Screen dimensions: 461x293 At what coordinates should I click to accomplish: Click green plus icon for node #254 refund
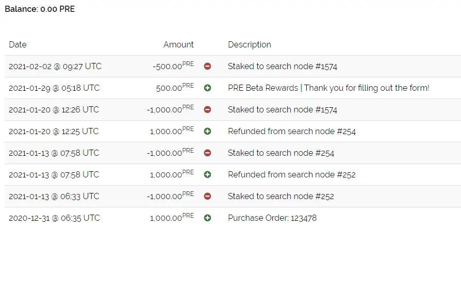coord(207,131)
